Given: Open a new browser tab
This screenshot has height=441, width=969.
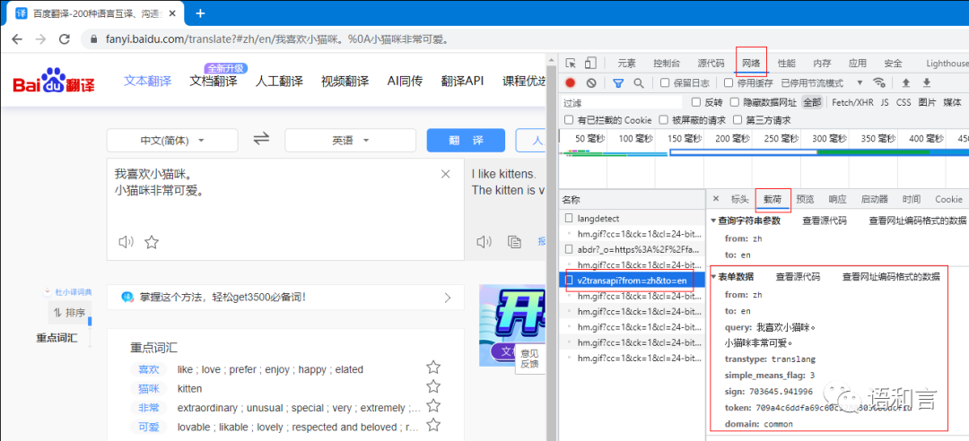Looking at the screenshot, I should (x=199, y=13).
